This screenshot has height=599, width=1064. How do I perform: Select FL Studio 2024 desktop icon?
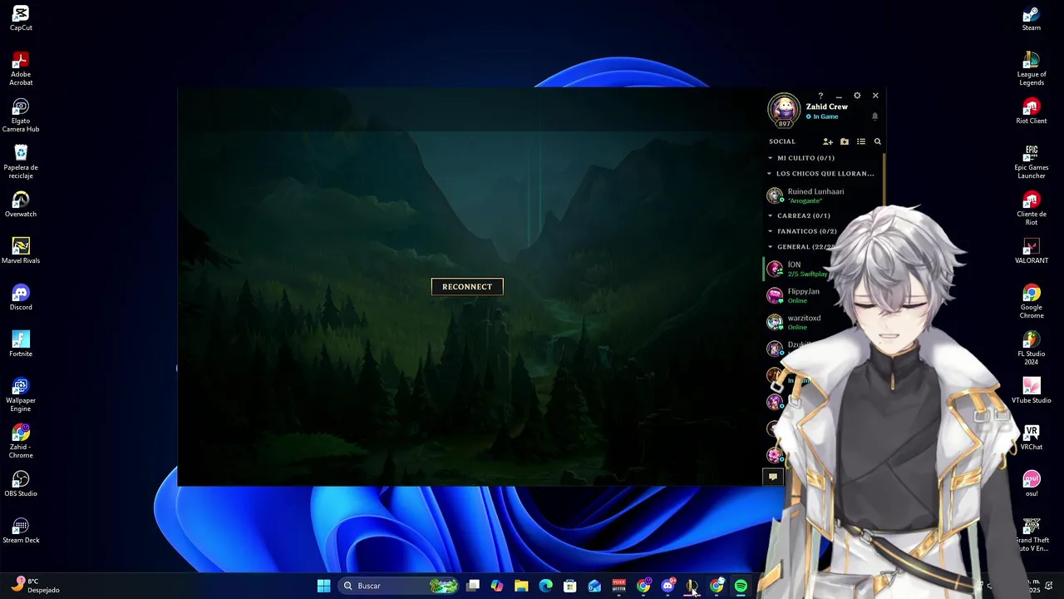(1032, 349)
